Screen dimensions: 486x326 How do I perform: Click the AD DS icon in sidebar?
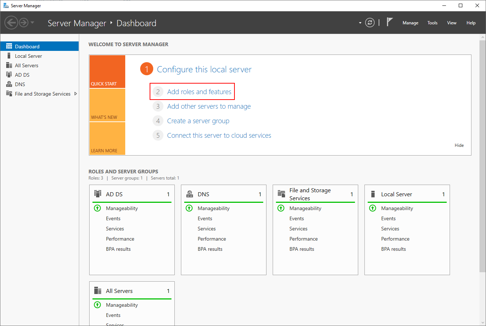[x=9, y=75]
